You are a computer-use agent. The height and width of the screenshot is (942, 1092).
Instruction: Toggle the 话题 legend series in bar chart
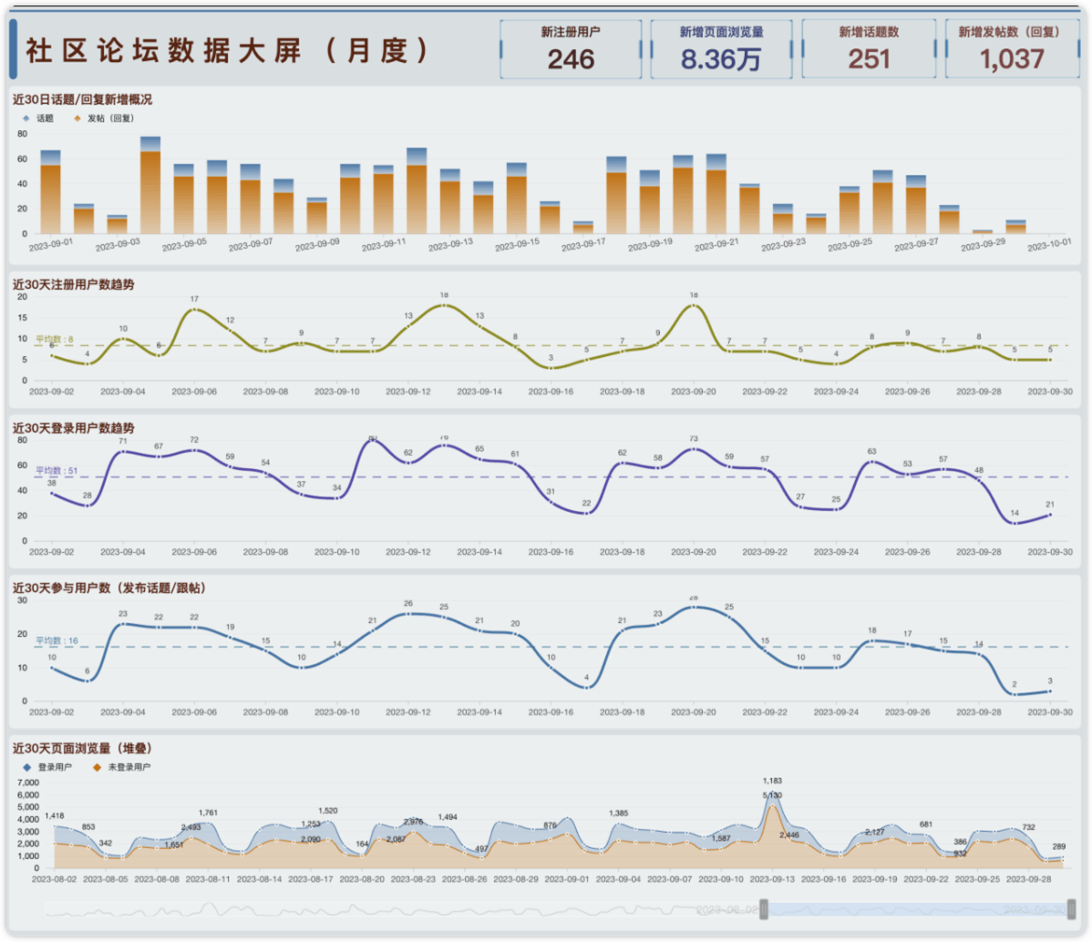click(38, 118)
